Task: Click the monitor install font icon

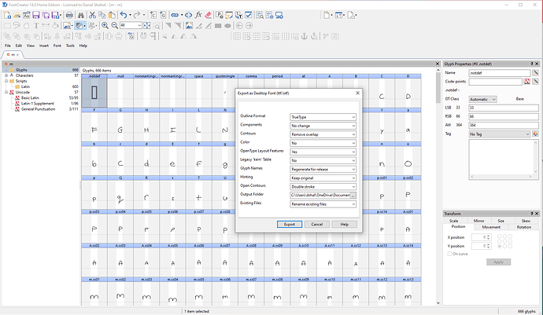Action: (279, 15)
